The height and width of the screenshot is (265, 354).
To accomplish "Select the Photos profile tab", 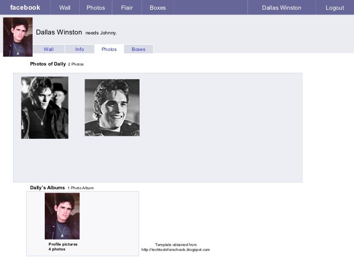I will (109, 49).
